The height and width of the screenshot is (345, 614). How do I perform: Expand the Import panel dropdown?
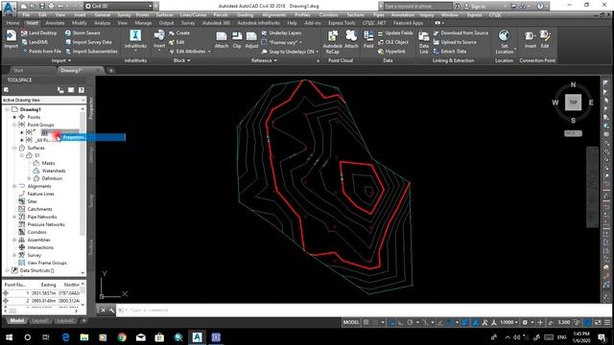click(x=61, y=60)
